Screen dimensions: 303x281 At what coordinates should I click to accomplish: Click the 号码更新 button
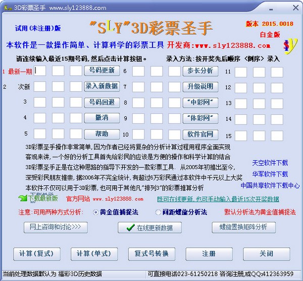pos(102,71)
